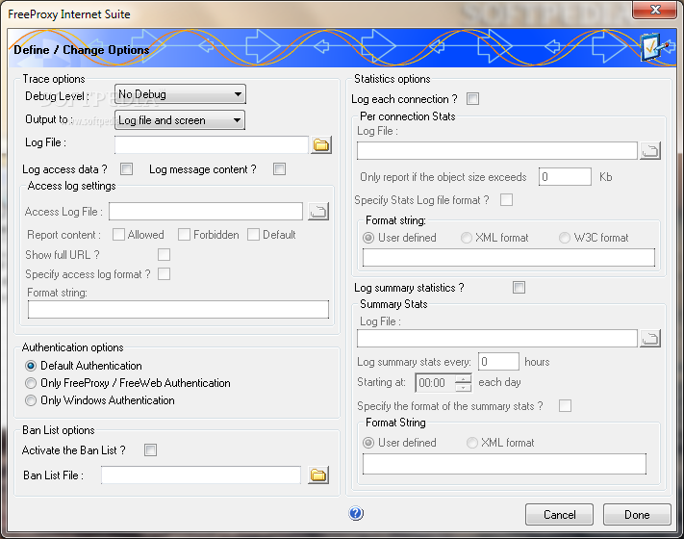Viewport: 684px width, 539px height.
Task: Browse for the Ban List File folder icon
Action: coord(318,475)
